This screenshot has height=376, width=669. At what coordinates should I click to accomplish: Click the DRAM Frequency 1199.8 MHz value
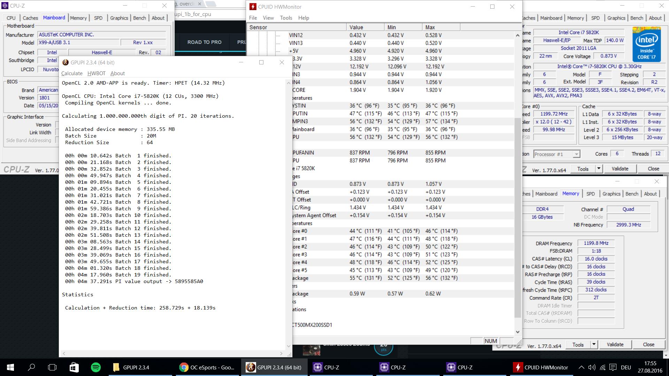click(x=596, y=243)
